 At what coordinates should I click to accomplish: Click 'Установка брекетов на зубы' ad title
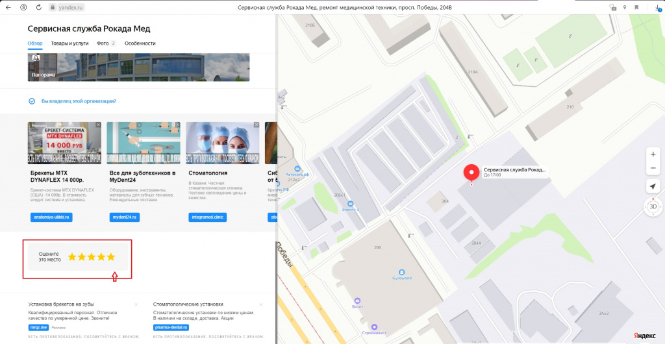coord(61,304)
